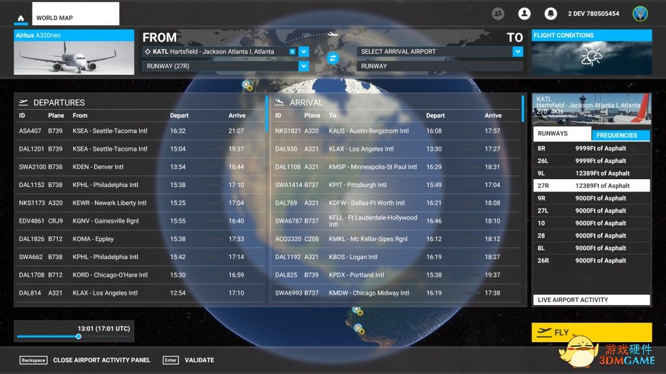666x374 pixels.
Task: Go to the home menu icon
Action: pos(20,18)
